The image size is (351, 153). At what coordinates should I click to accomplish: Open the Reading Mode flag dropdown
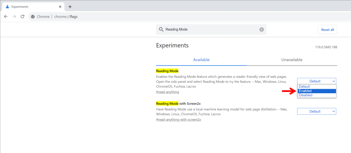point(316,81)
